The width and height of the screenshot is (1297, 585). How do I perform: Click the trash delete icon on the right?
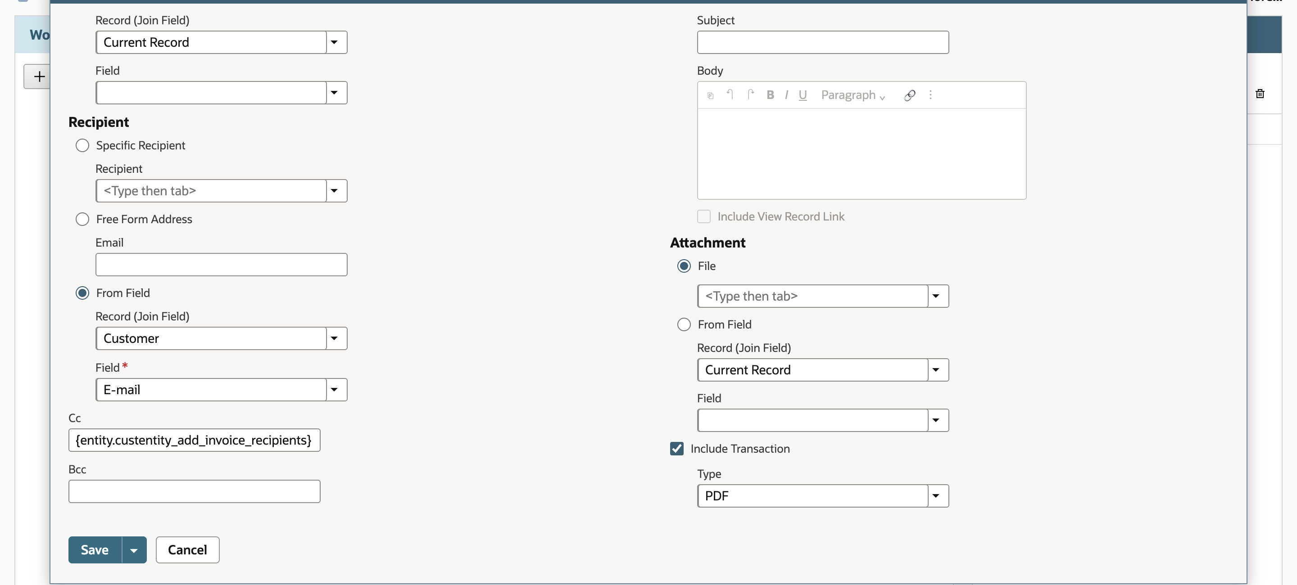tap(1260, 94)
